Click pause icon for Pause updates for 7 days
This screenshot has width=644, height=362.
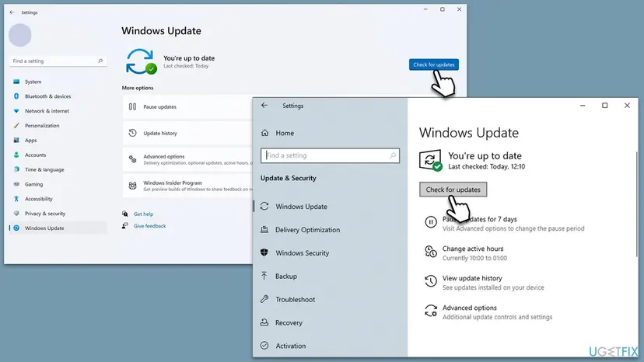(x=430, y=222)
